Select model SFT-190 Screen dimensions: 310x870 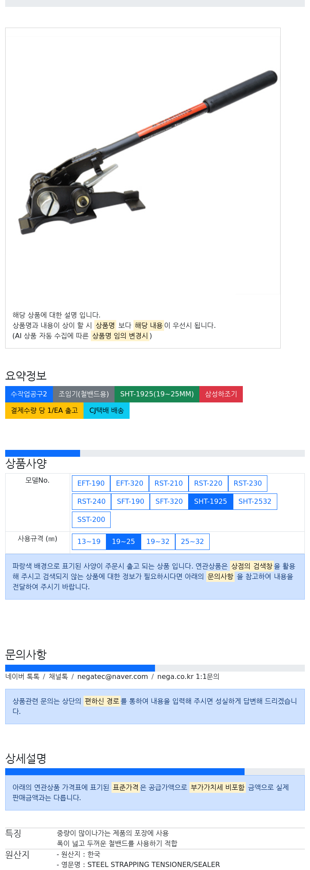coord(130,501)
